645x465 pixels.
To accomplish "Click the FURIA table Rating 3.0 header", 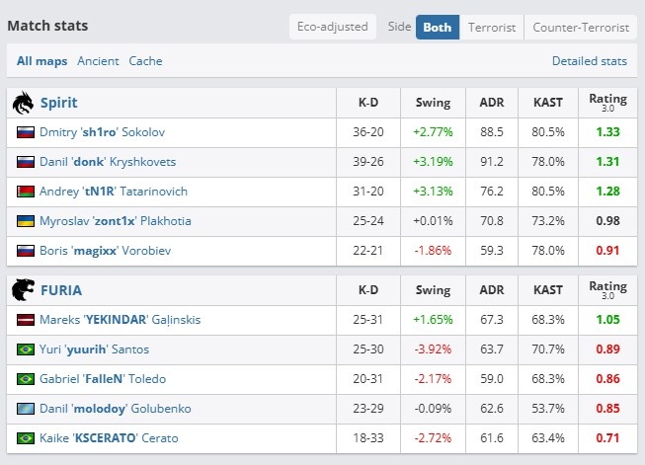I will coord(608,290).
